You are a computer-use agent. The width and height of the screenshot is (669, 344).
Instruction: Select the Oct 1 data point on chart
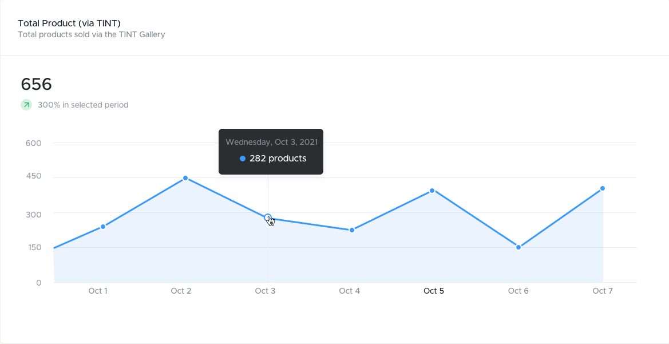(103, 227)
